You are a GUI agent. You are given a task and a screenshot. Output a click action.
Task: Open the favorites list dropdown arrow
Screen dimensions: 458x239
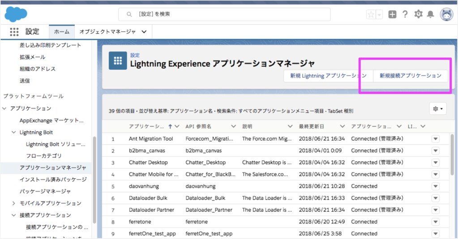point(379,14)
